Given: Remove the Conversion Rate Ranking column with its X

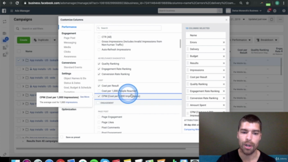Looking at the screenshot, I should point(224,98).
